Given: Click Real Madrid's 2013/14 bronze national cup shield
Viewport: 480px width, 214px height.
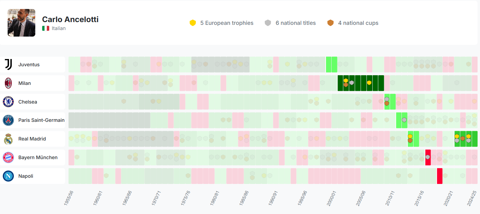Looking at the screenshot, I should click(410, 140).
